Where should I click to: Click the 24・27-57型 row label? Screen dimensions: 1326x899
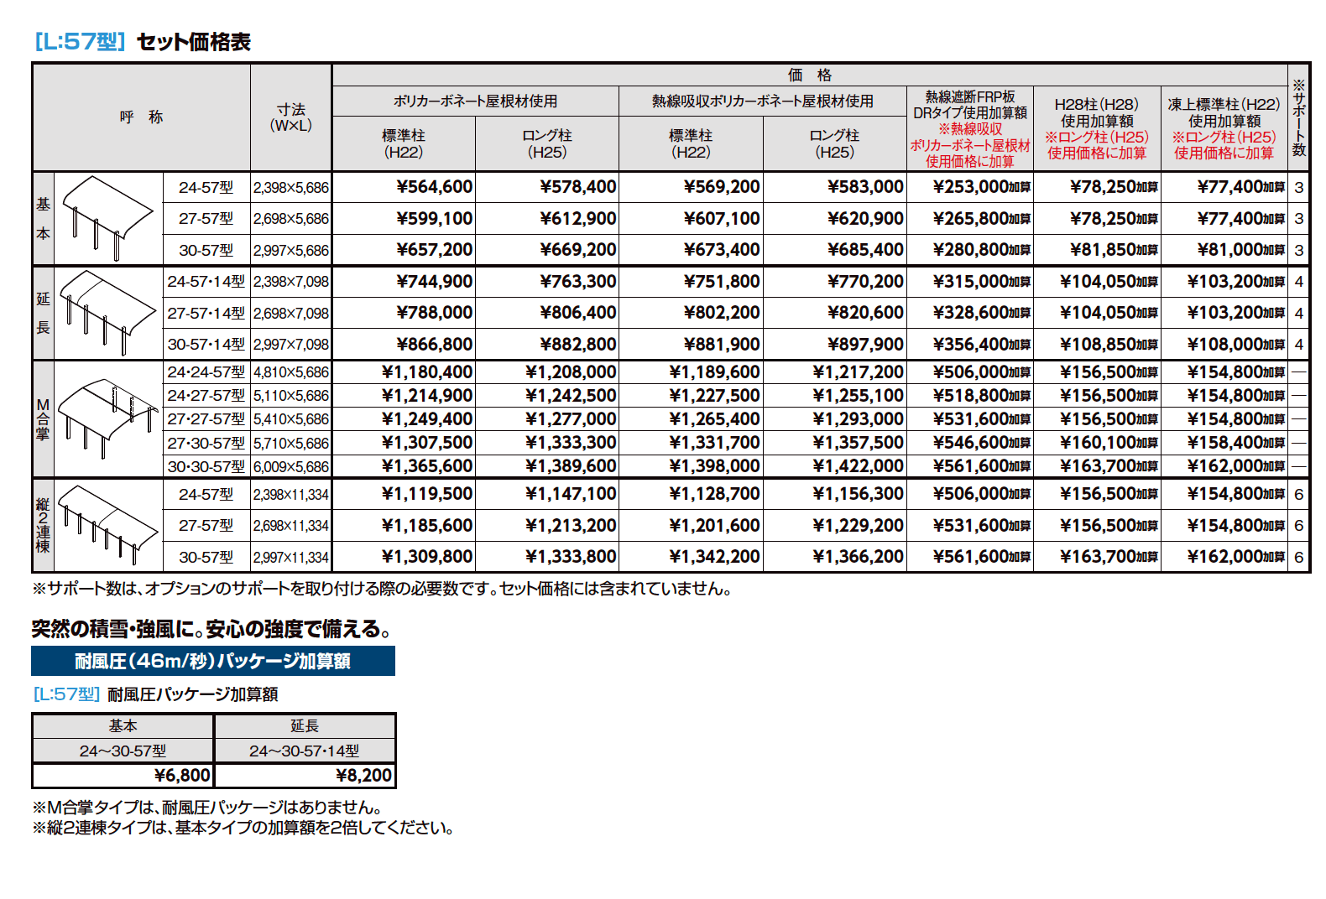pos(206,395)
